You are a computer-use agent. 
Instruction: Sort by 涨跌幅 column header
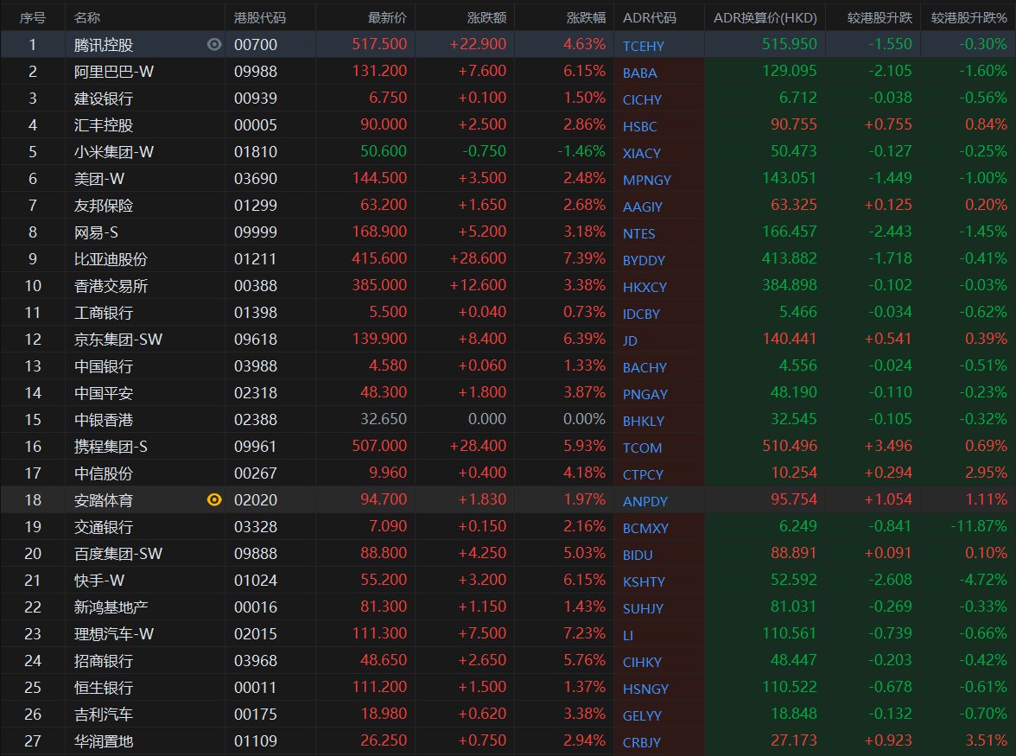point(586,17)
